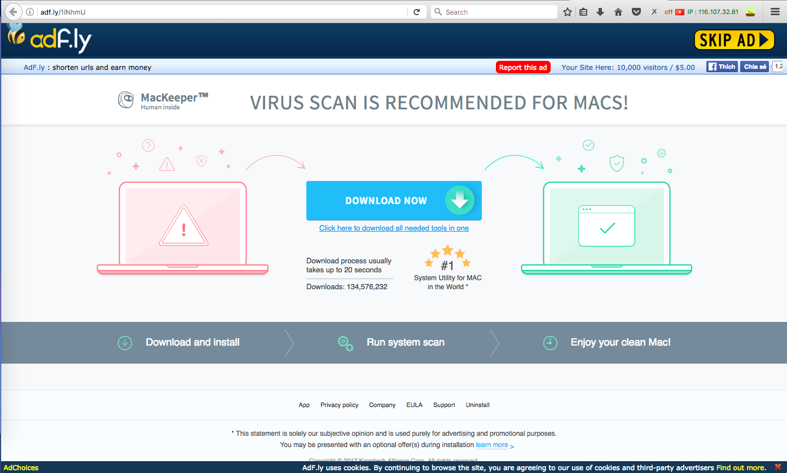
Task: Open the downloads arrow in toolbar
Action: tap(600, 12)
